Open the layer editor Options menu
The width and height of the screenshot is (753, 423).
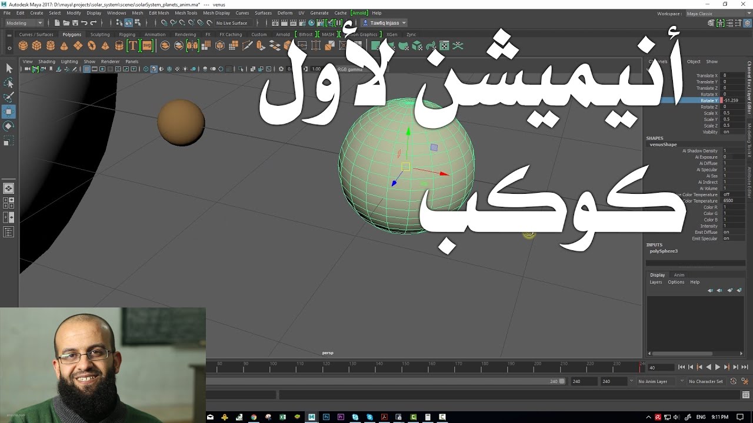click(676, 282)
